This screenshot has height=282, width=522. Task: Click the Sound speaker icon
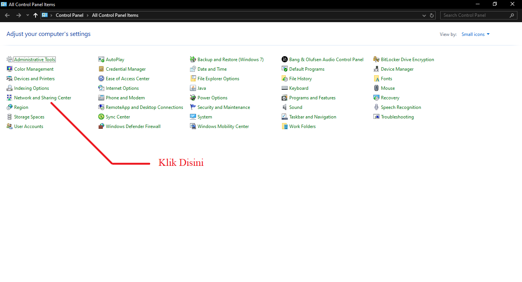285,107
